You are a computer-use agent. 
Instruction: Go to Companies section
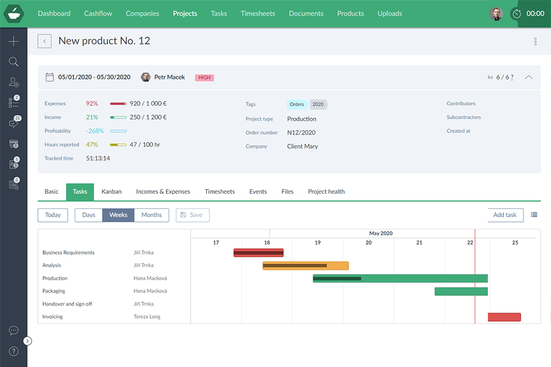142,13
